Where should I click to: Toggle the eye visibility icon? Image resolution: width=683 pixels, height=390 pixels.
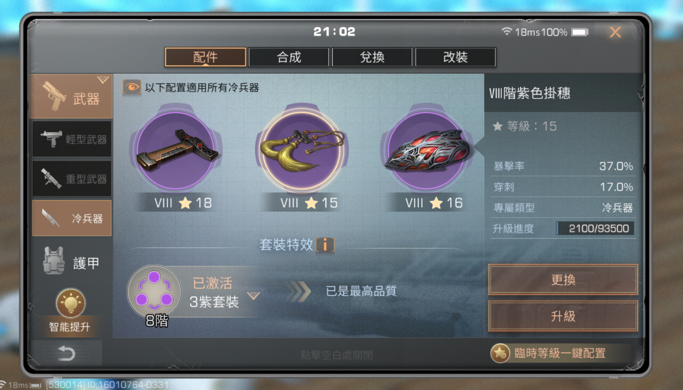click(x=132, y=87)
